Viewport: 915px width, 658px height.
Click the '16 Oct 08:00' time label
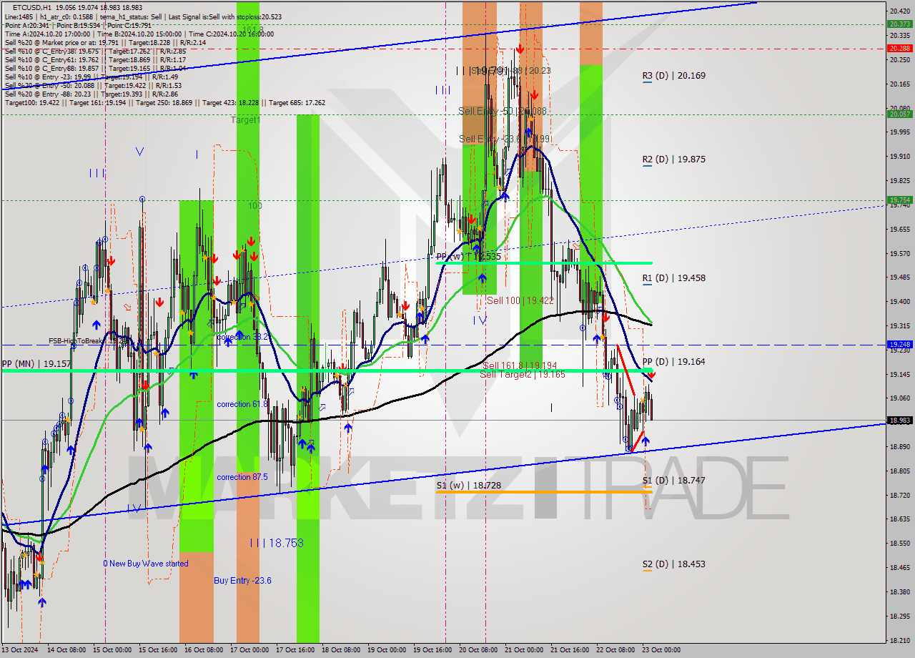click(205, 650)
